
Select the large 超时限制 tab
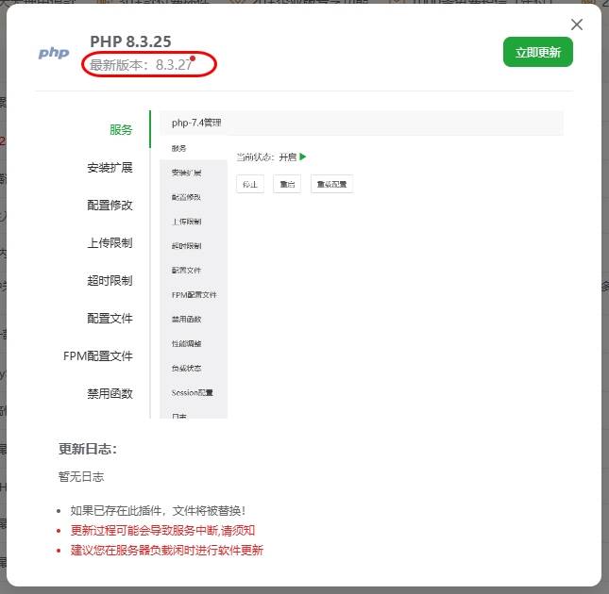(x=110, y=280)
